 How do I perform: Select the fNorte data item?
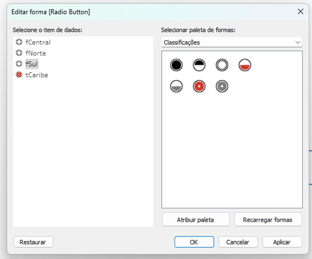pyautogui.click(x=36, y=53)
